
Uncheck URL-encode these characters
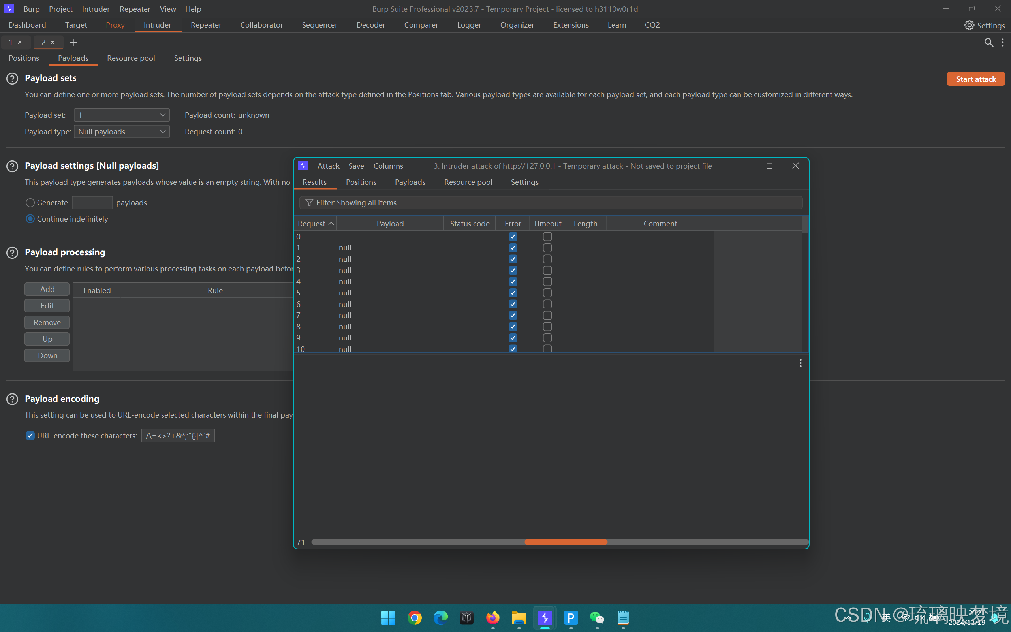30,436
